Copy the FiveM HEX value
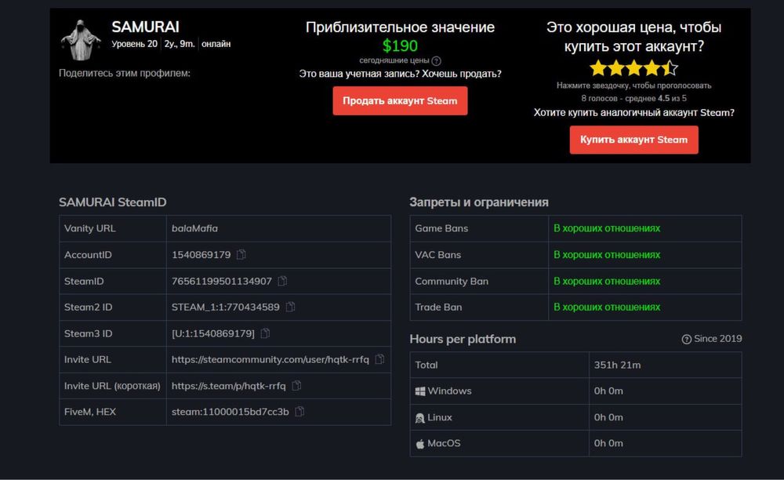This screenshot has width=784, height=480. tap(300, 412)
